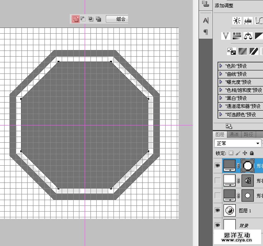Click the 組合 button
The width and height of the screenshot is (263, 246).
pyautogui.click(x=117, y=19)
